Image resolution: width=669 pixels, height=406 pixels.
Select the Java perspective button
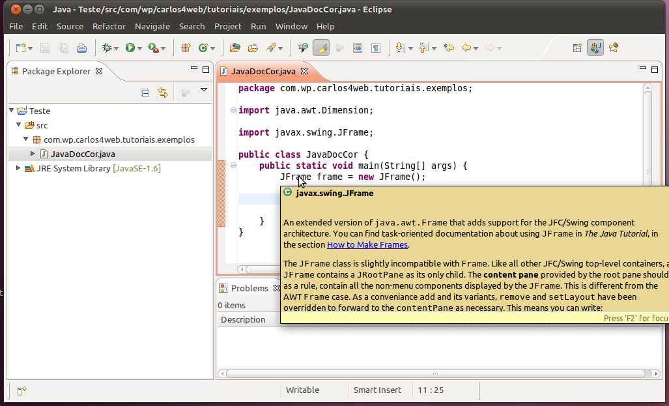pyautogui.click(x=595, y=48)
